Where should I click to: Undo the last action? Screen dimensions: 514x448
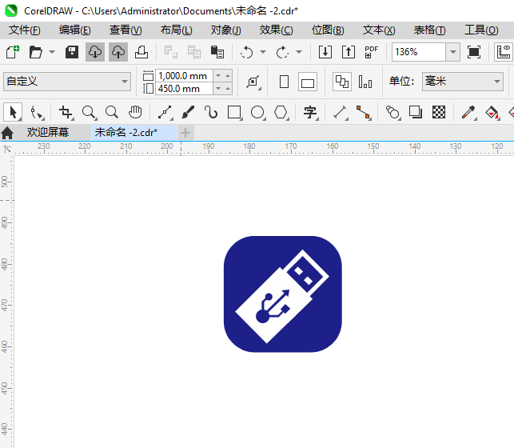coord(246,52)
